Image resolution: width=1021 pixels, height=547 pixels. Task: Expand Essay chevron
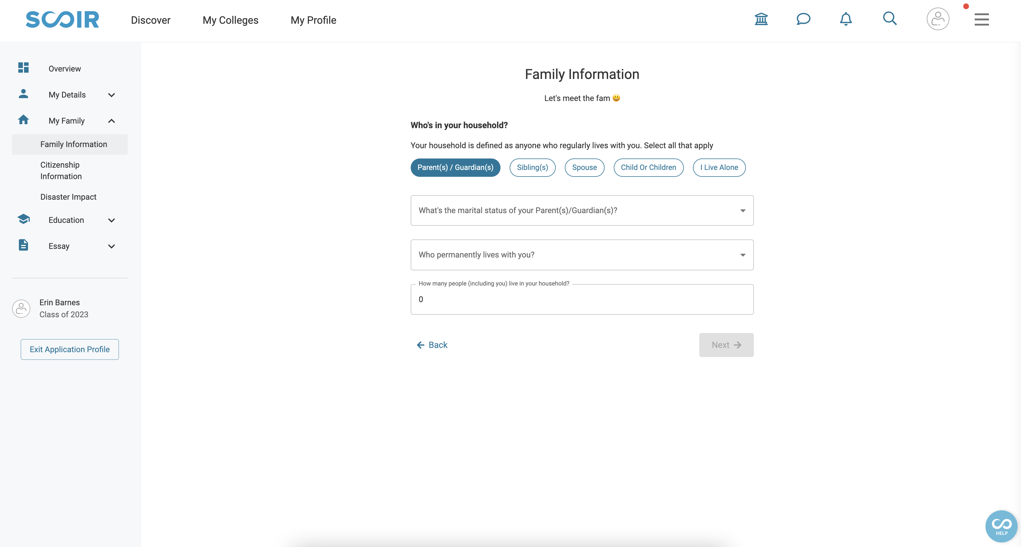pos(111,247)
